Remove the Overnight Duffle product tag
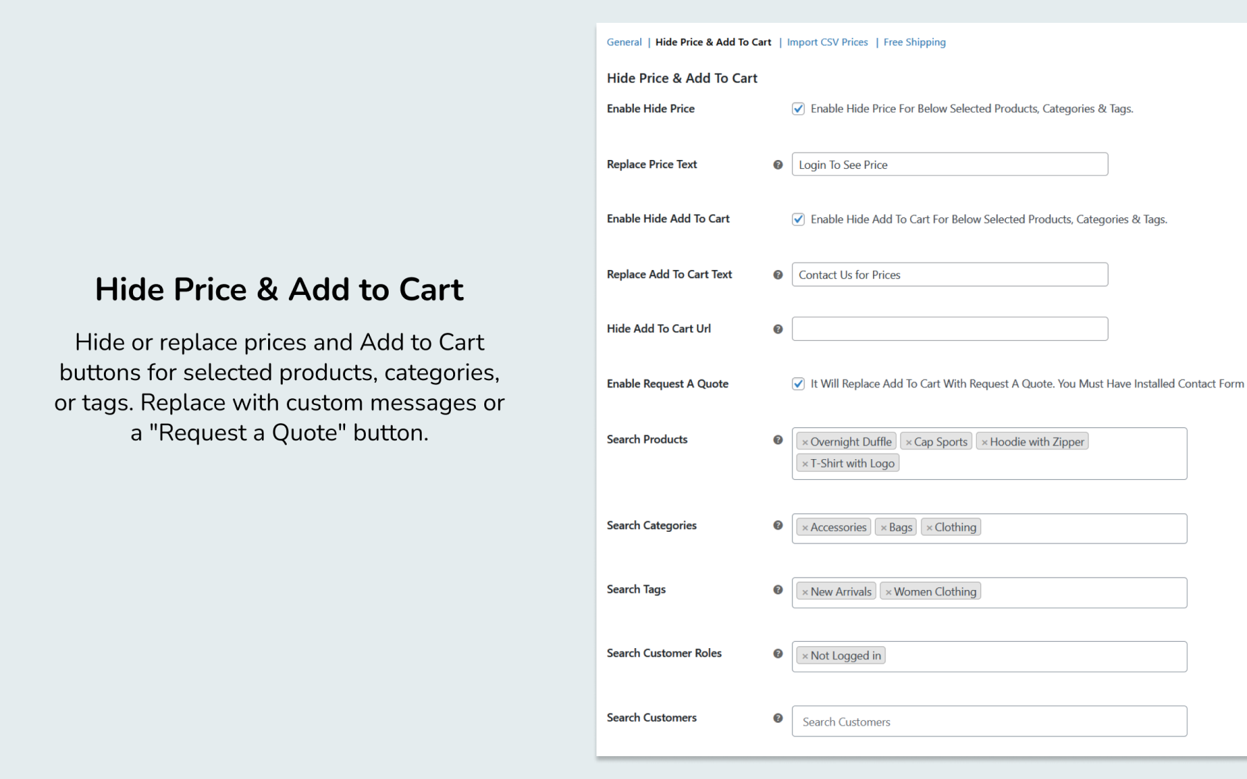This screenshot has height=779, width=1247. pos(805,442)
